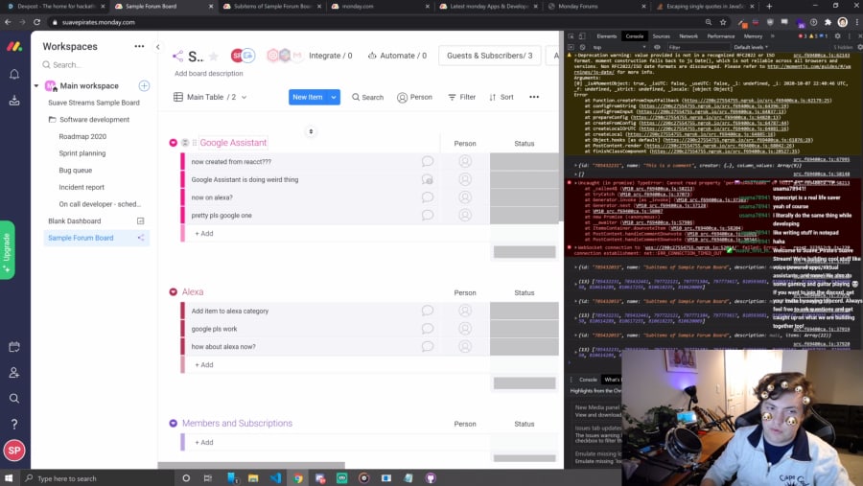The image size is (863, 486).
Task: Switch to DevTools Performance tab
Action: point(720,36)
